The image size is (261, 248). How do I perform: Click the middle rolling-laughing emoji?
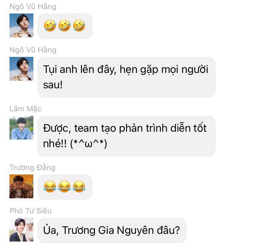coord(65,25)
